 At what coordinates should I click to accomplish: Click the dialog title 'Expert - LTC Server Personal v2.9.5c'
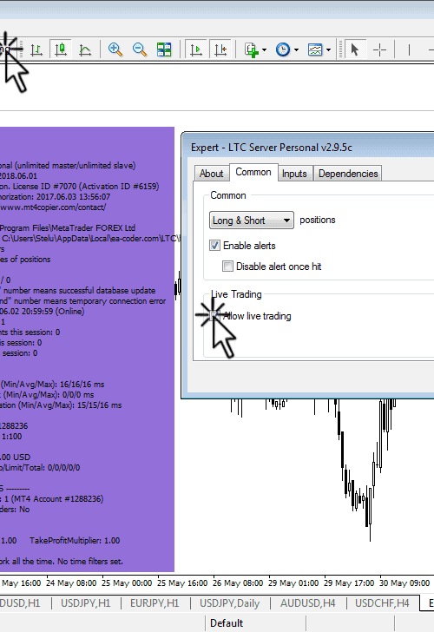tap(271, 148)
